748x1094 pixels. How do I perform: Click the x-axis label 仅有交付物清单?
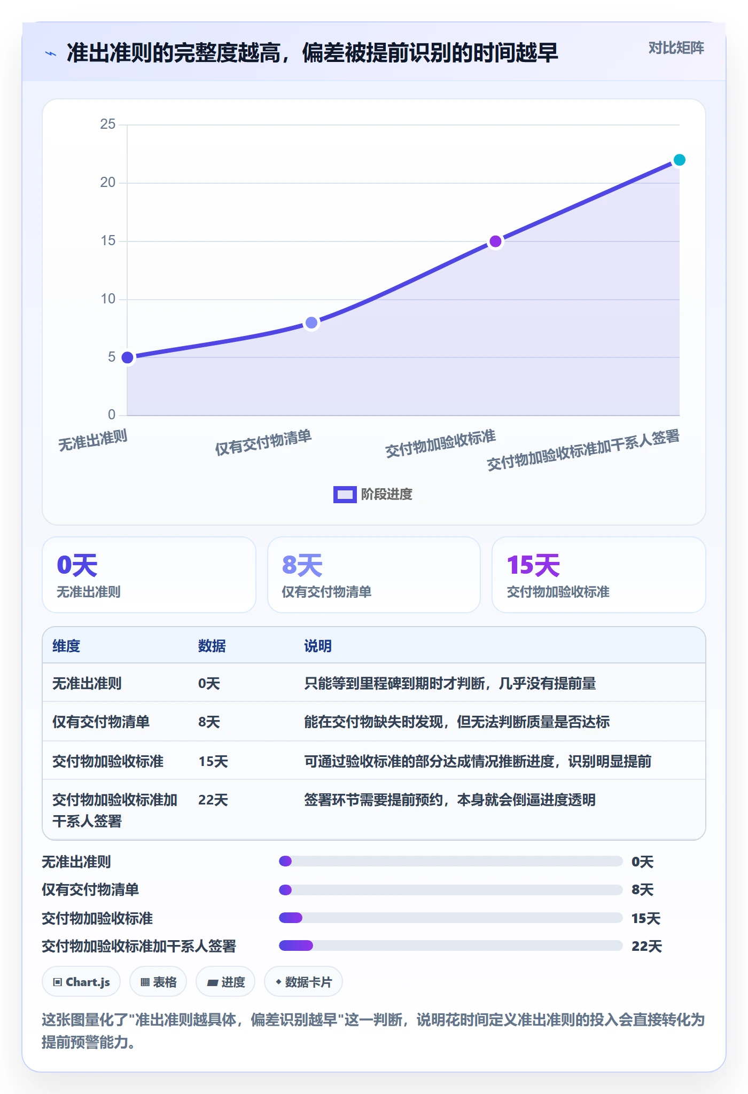tap(263, 442)
